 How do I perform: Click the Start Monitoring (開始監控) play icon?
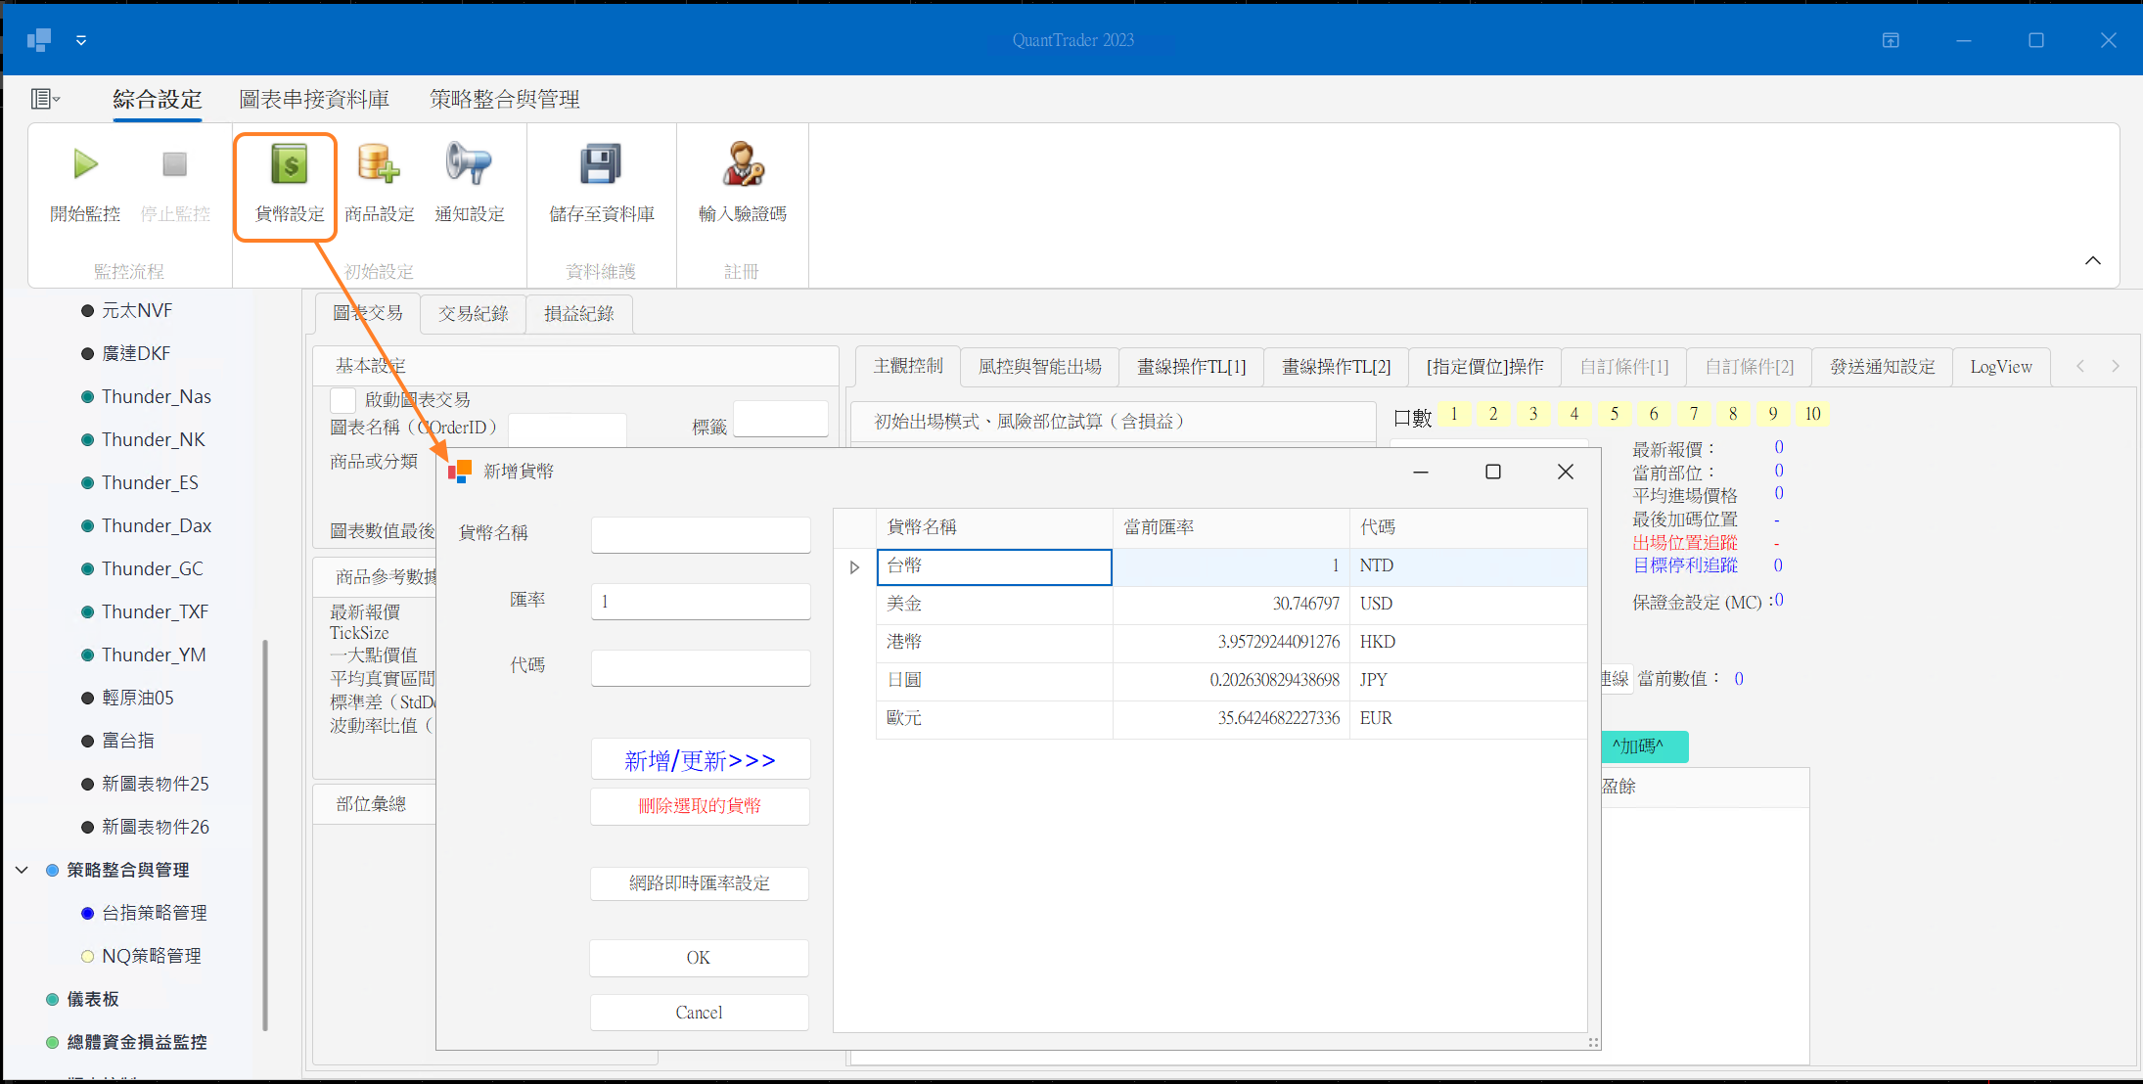click(86, 164)
